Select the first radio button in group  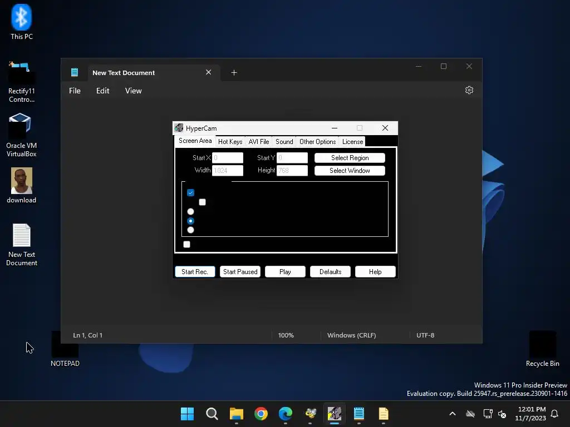pyautogui.click(x=190, y=211)
